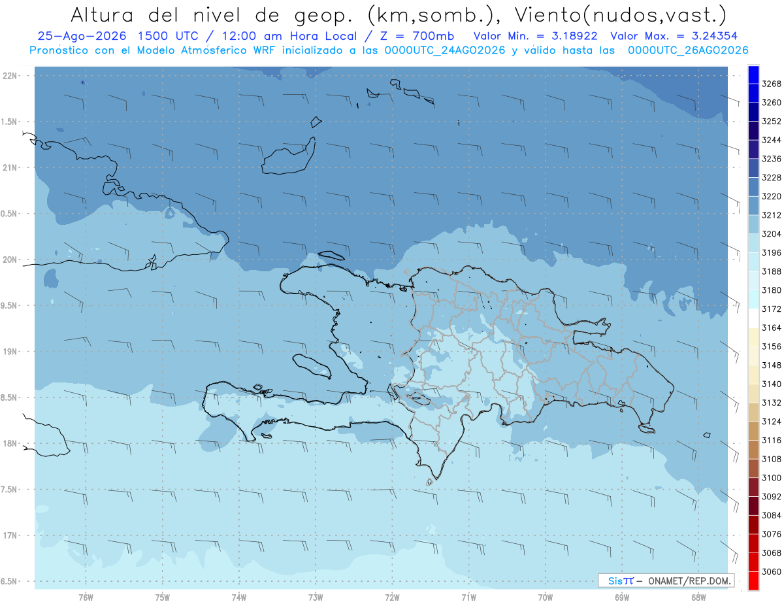Click legend value 3148
The image size is (784, 606).
click(772, 365)
